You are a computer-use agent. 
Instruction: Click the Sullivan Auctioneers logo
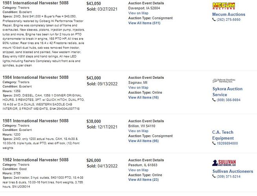[x=224, y=163]
